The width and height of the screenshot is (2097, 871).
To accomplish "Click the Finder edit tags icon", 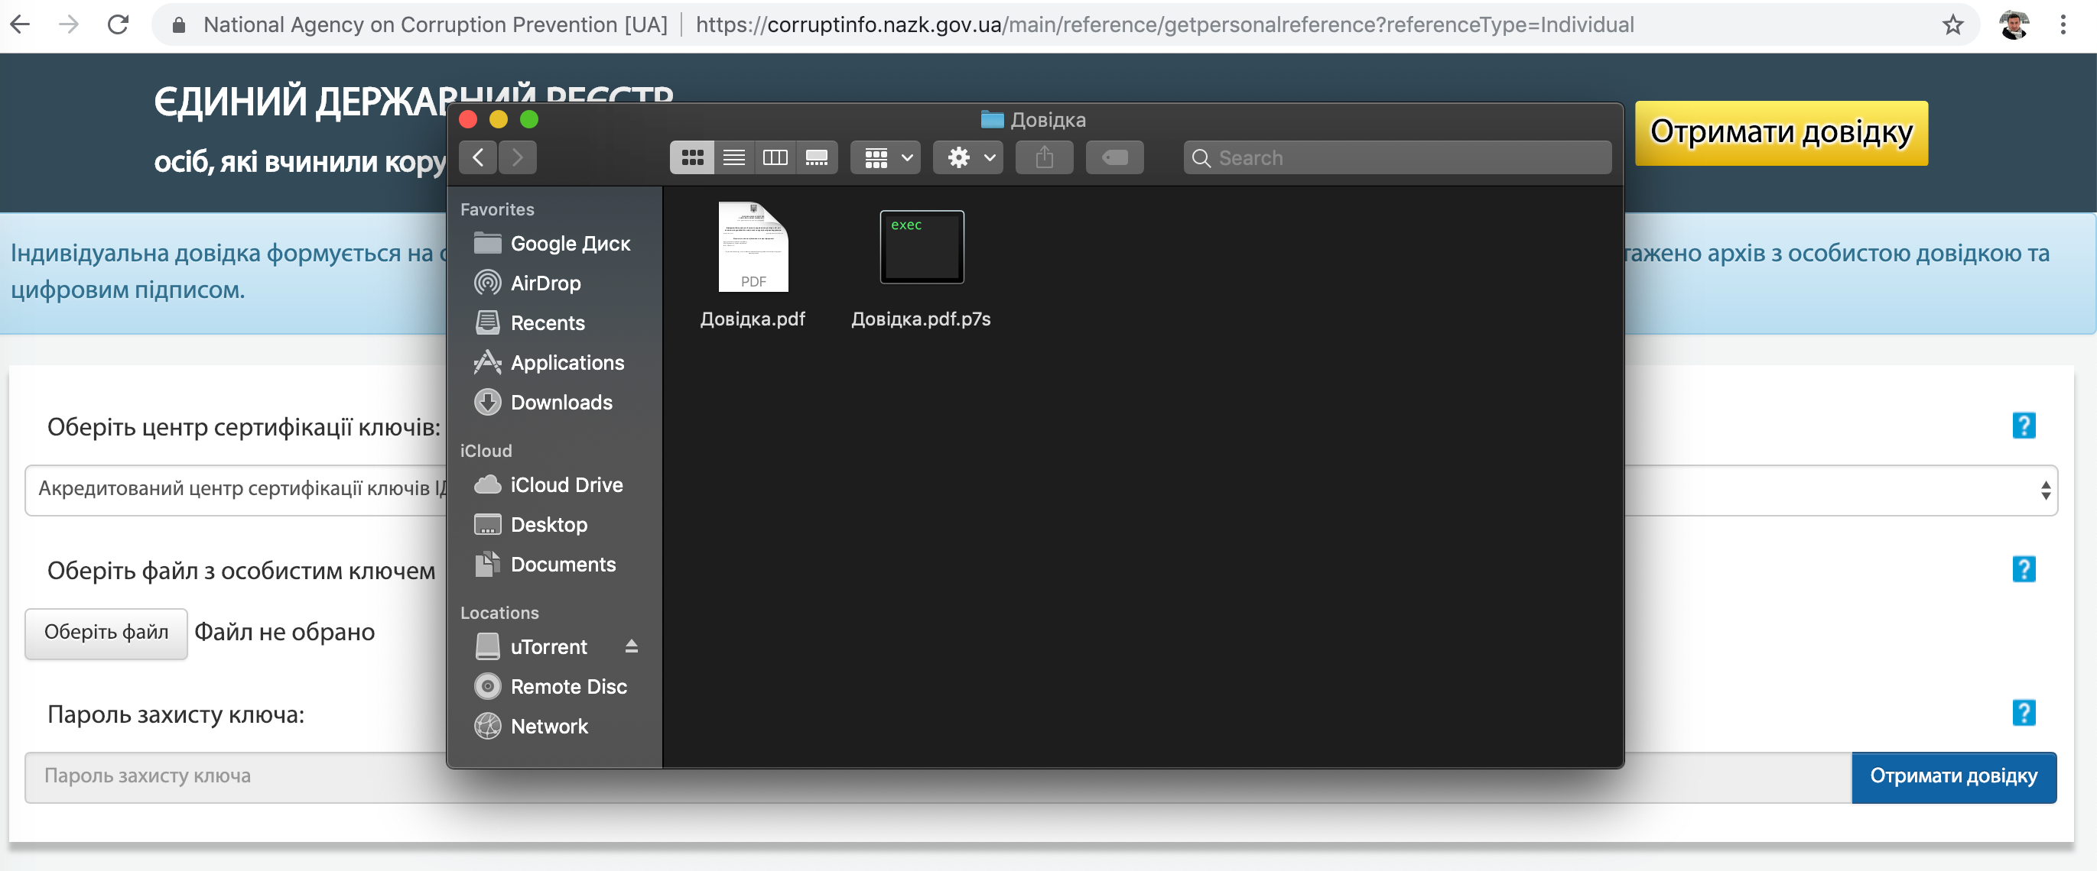I will tap(1114, 157).
